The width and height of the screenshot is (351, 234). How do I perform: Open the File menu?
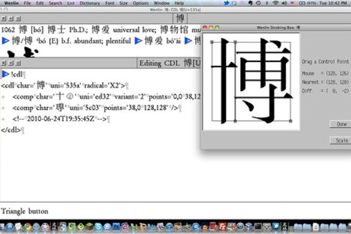pos(27,3)
